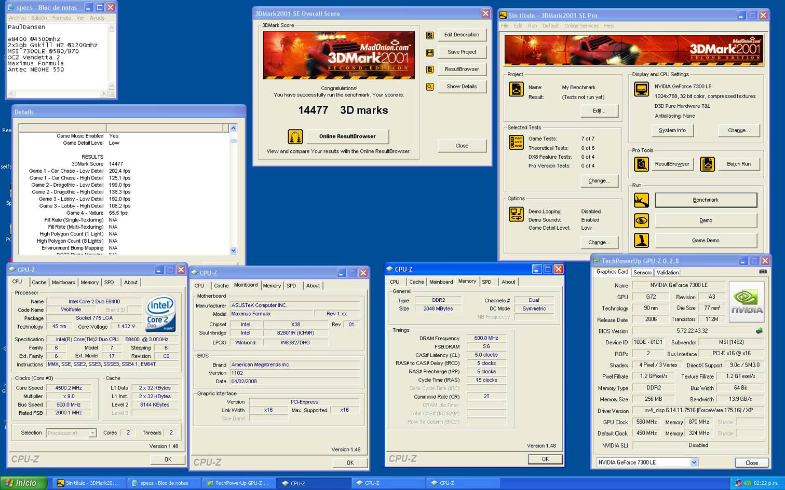Click the Notepad vertical scroll-down arrow
Screen dimensions: 785x490
[111, 86]
